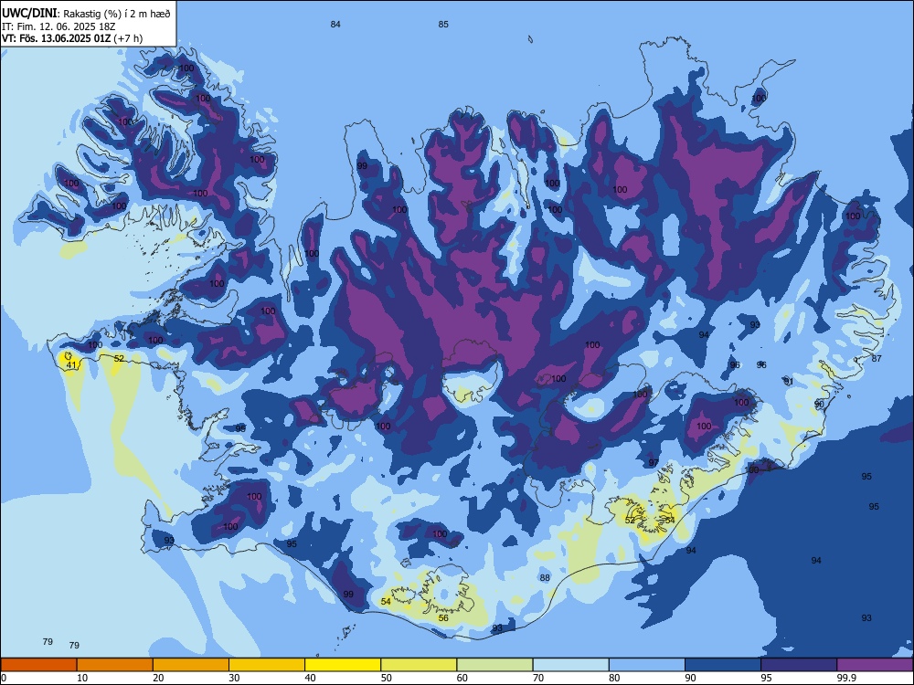Screen dimensions: 914x685
Task: Click the value 85 in the northern sea
Action: tap(443, 24)
